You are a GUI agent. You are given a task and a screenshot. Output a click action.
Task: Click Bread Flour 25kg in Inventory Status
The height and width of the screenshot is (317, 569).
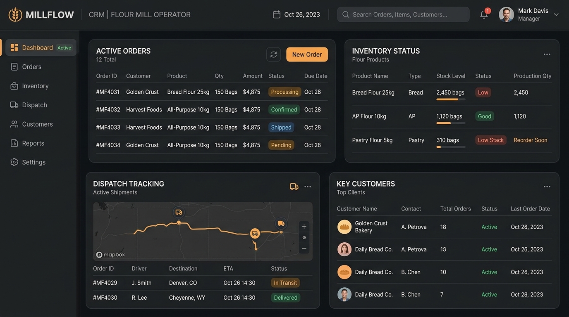point(373,92)
